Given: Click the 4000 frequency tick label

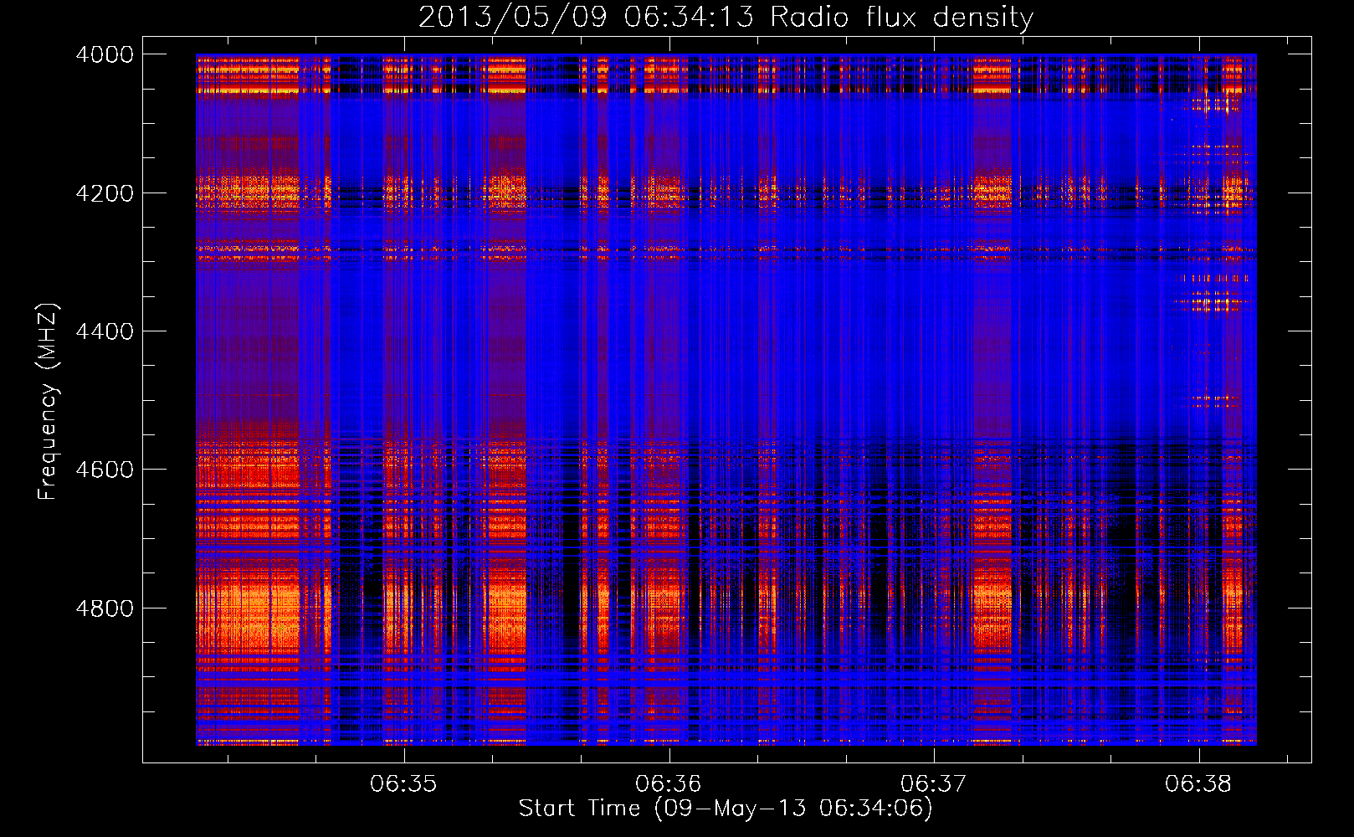Looking at the screenshot, I should (105, 54).
